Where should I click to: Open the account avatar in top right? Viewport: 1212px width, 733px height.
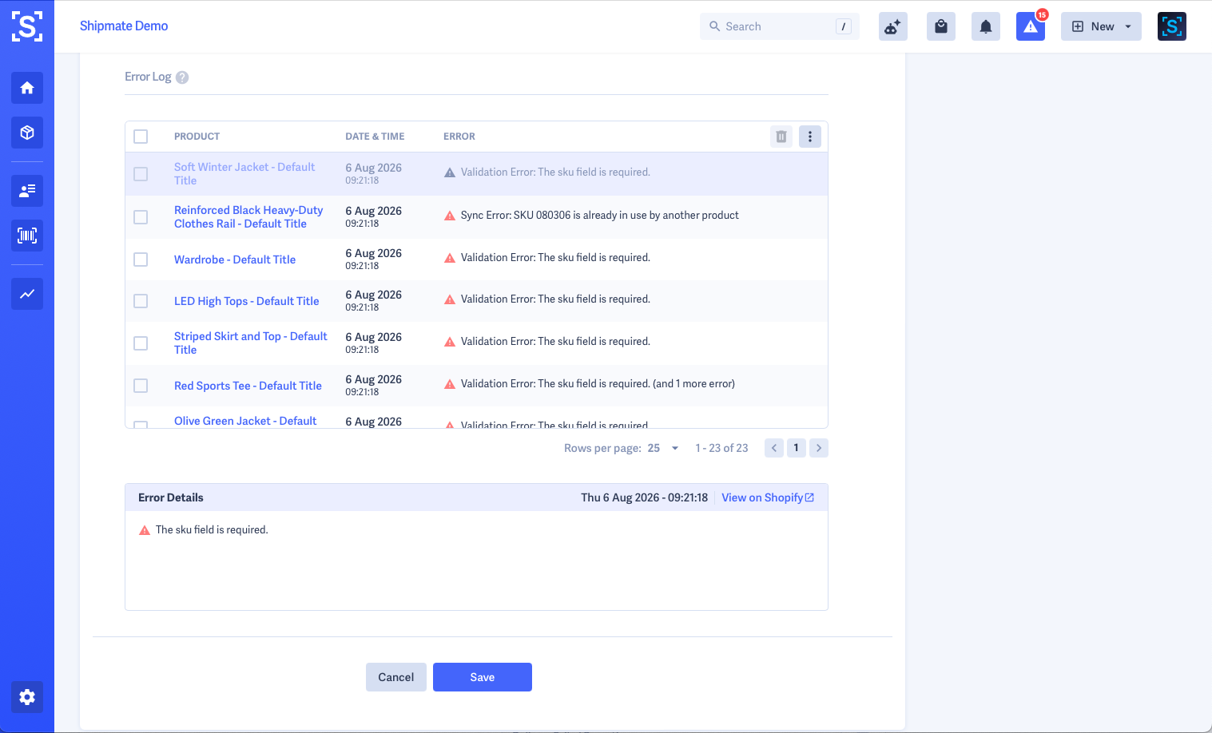[1172, 26]
